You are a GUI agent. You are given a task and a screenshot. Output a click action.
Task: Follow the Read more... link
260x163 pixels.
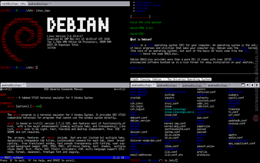click(139, 68)
